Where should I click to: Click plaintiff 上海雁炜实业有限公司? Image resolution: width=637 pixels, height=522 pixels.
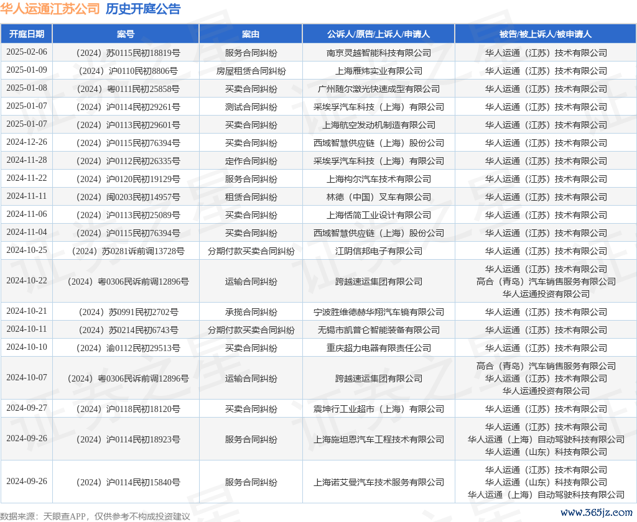[x=379, y=71]
